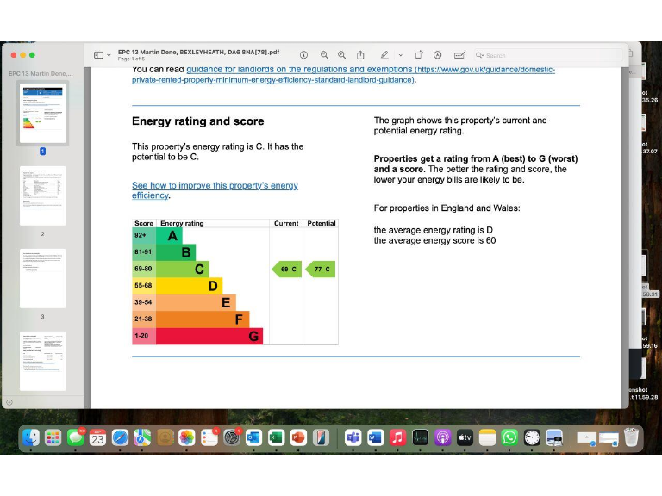
Task: Open Finder from the Dock
Action: coord(31,437)
